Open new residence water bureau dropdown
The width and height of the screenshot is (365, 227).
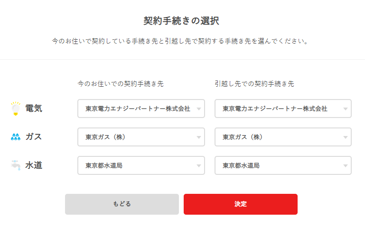pos(283,165)
